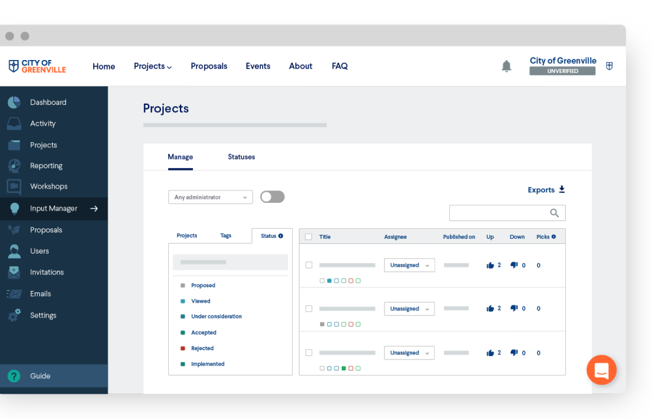Viewport: 652px width, 420px height.
Task: Sort by Up votes column
Action: [x=490, y=237]
